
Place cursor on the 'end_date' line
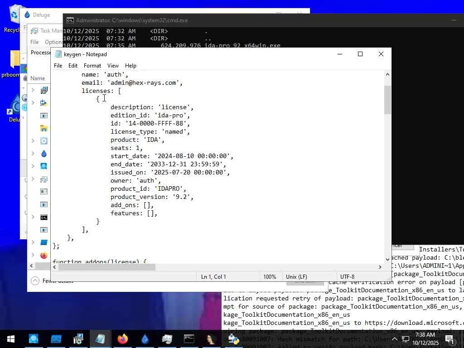tap(169, 164)
